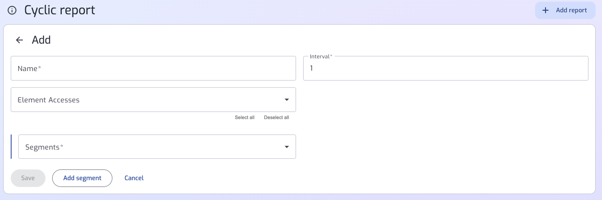
Task: Focus the Interval input containing 1
Action: point(446,68)
